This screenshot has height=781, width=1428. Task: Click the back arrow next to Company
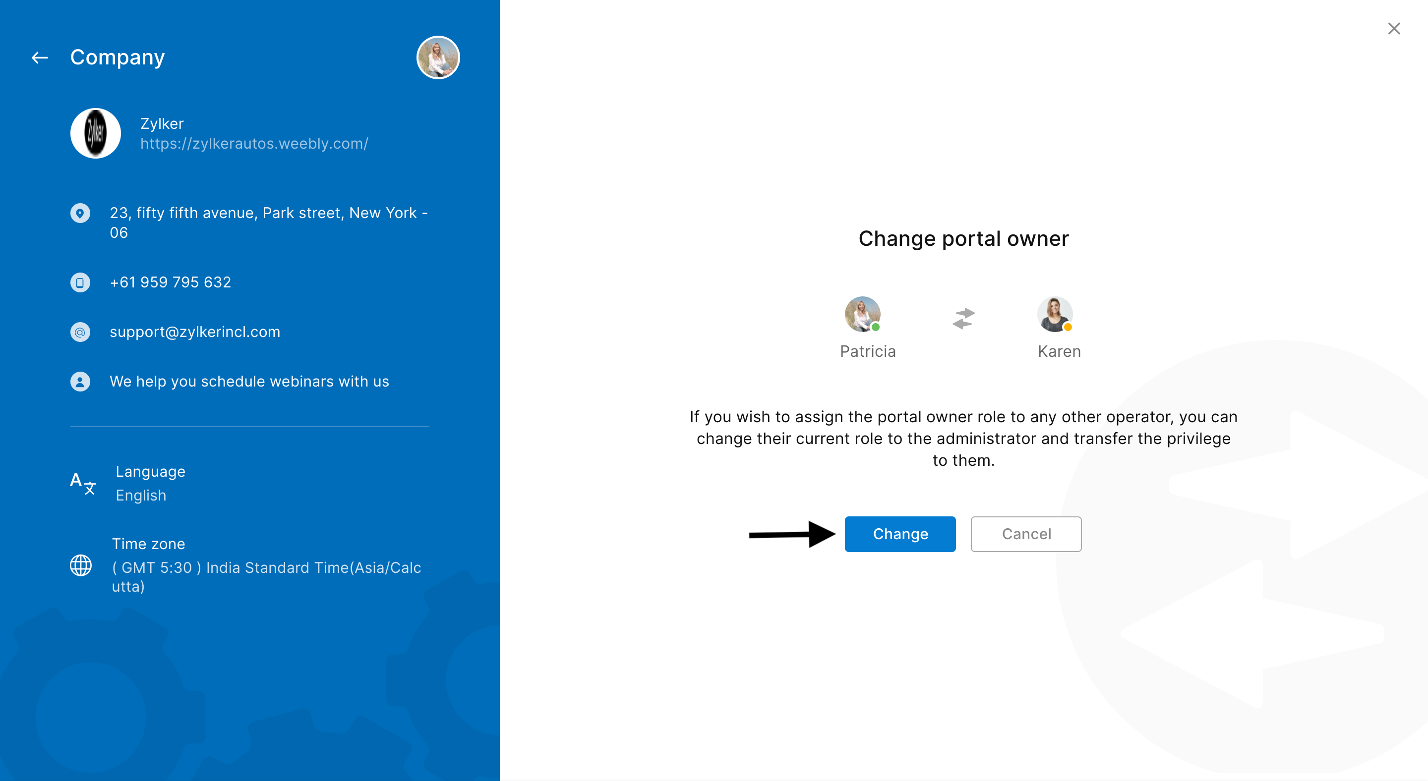(39, 57)
